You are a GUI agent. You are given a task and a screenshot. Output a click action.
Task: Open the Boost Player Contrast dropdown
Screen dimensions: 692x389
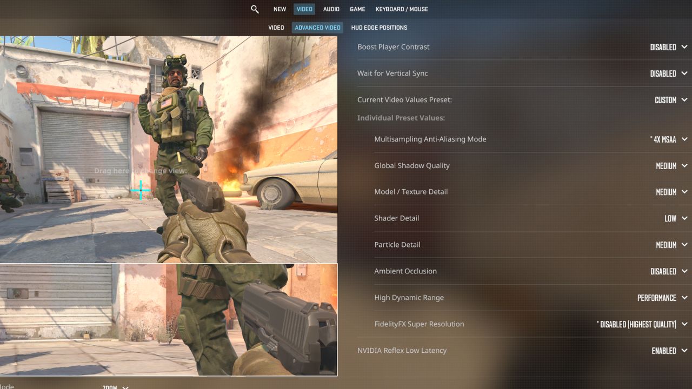[668, 47]
